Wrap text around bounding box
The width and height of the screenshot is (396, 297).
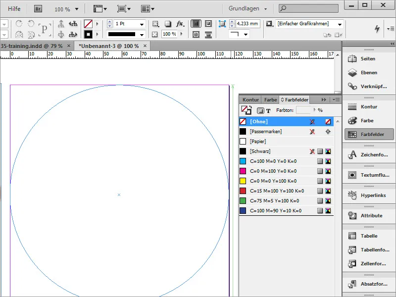click(208, 24)
